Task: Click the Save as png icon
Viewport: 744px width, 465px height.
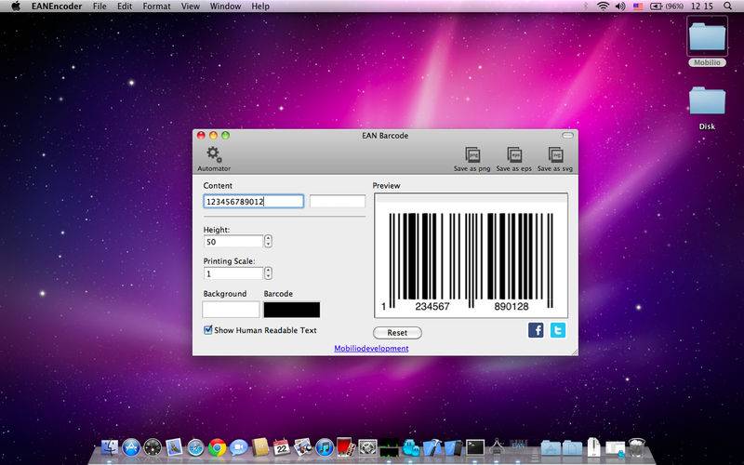Action: 472,155
